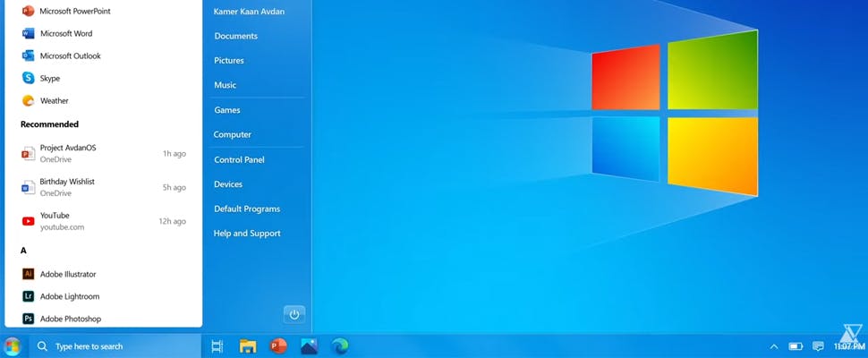
Task: Open PowerPoint from the taskbar
Action: (278, 346)
